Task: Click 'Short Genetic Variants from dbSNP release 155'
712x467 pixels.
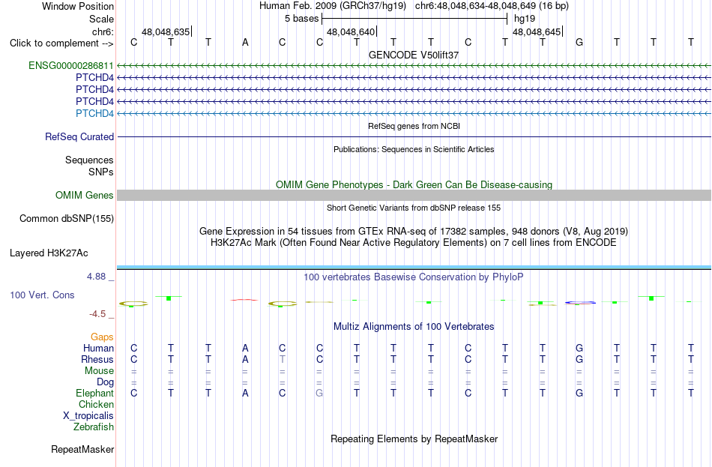Action: tap(414, 208)
